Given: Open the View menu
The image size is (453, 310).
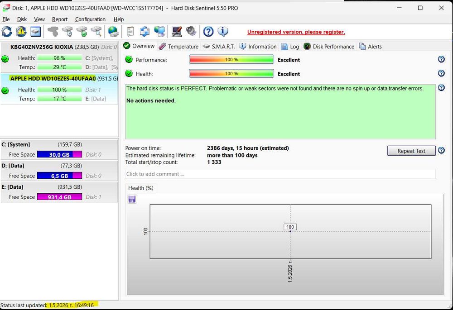Looking at the screenshot, I should pyautogui.click(x=39, y=19).
